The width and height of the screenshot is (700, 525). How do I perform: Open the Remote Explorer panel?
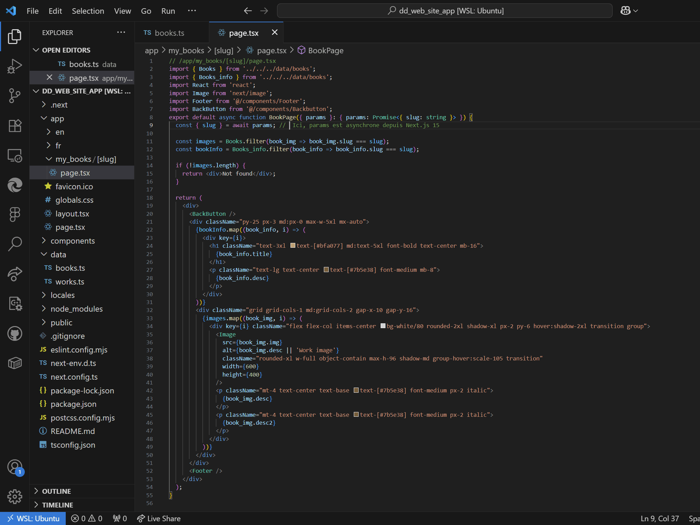(x=14, y=156)
